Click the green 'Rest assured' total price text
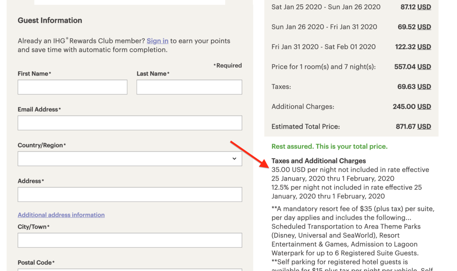The height and width of the screenshot is (271, 457). pos(329,146)
